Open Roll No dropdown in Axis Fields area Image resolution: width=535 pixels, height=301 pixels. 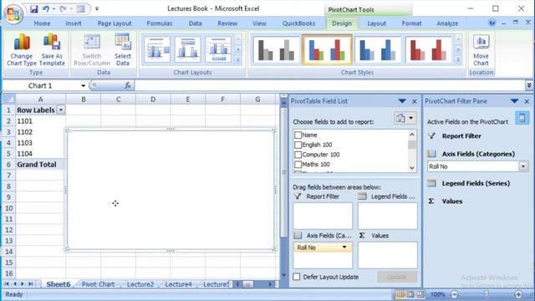(x=344, y=247)
